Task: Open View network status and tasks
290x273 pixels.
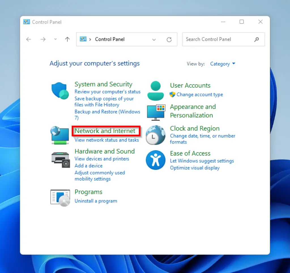Action: 106,140
